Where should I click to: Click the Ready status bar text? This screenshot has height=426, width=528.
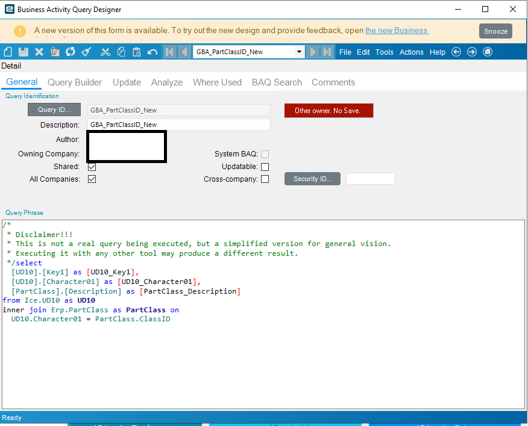coord(12,418)
